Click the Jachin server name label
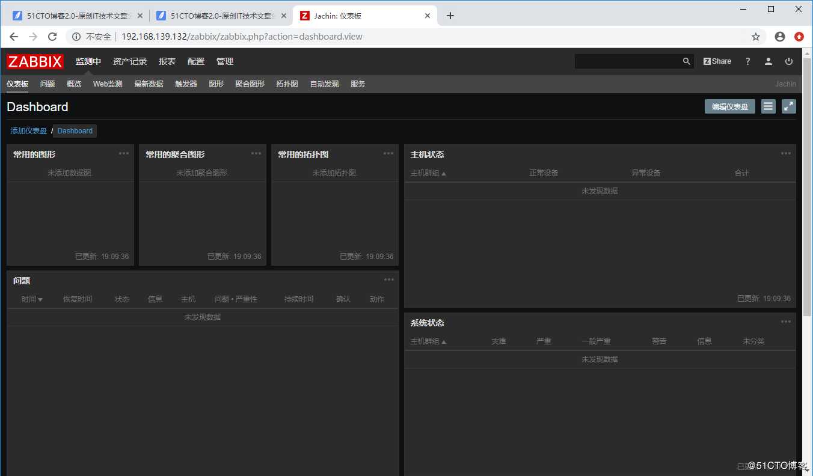 coord(785,84)
